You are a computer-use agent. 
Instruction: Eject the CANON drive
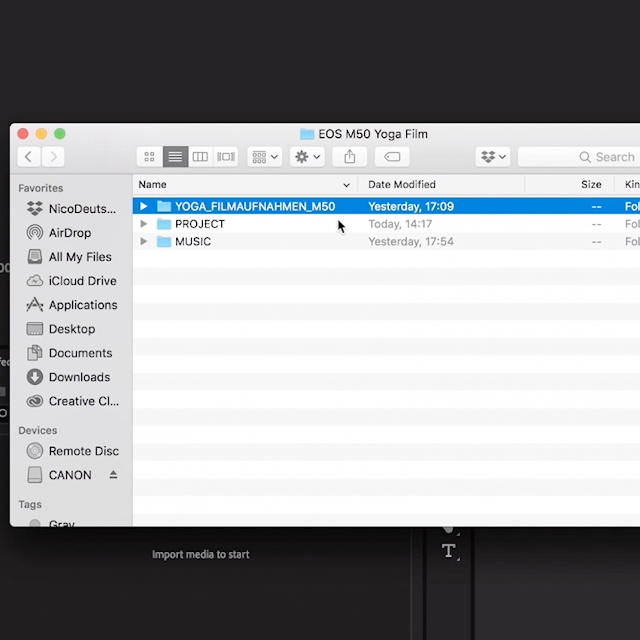(x=113, y=475)
